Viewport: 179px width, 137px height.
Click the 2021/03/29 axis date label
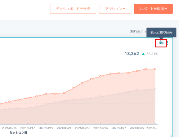137,128
